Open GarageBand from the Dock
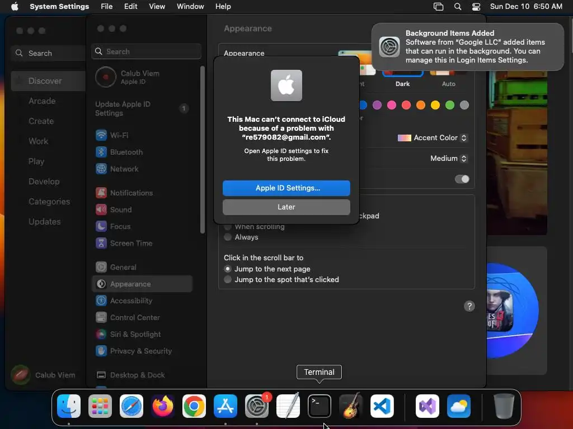 [351, 406]
